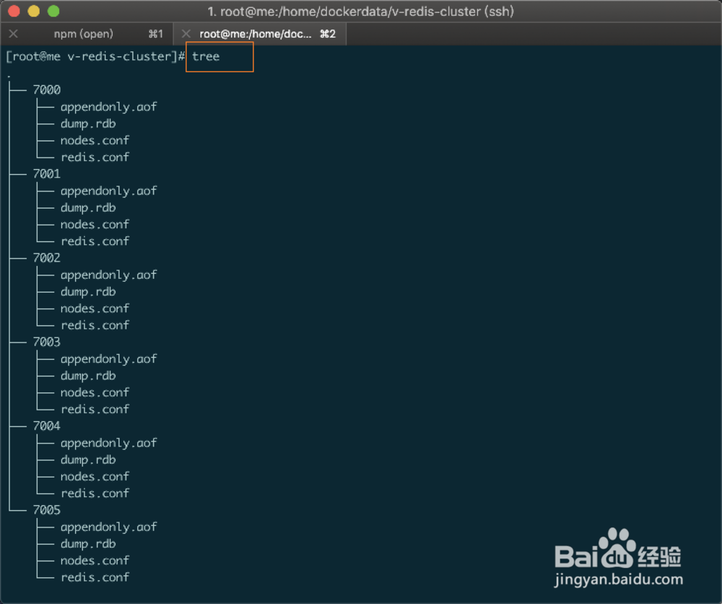Click the prompt text [root@me v-redis-cluster]#
The height and width of the screenshot is (604, 722).
tap(95, 56)
